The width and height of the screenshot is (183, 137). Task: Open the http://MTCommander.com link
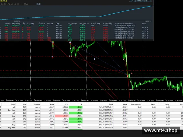pos(143,1)
